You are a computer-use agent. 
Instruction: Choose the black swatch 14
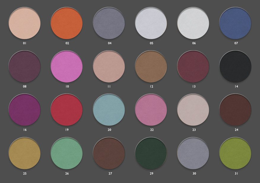pyautogui.click(x=235, y=67)
